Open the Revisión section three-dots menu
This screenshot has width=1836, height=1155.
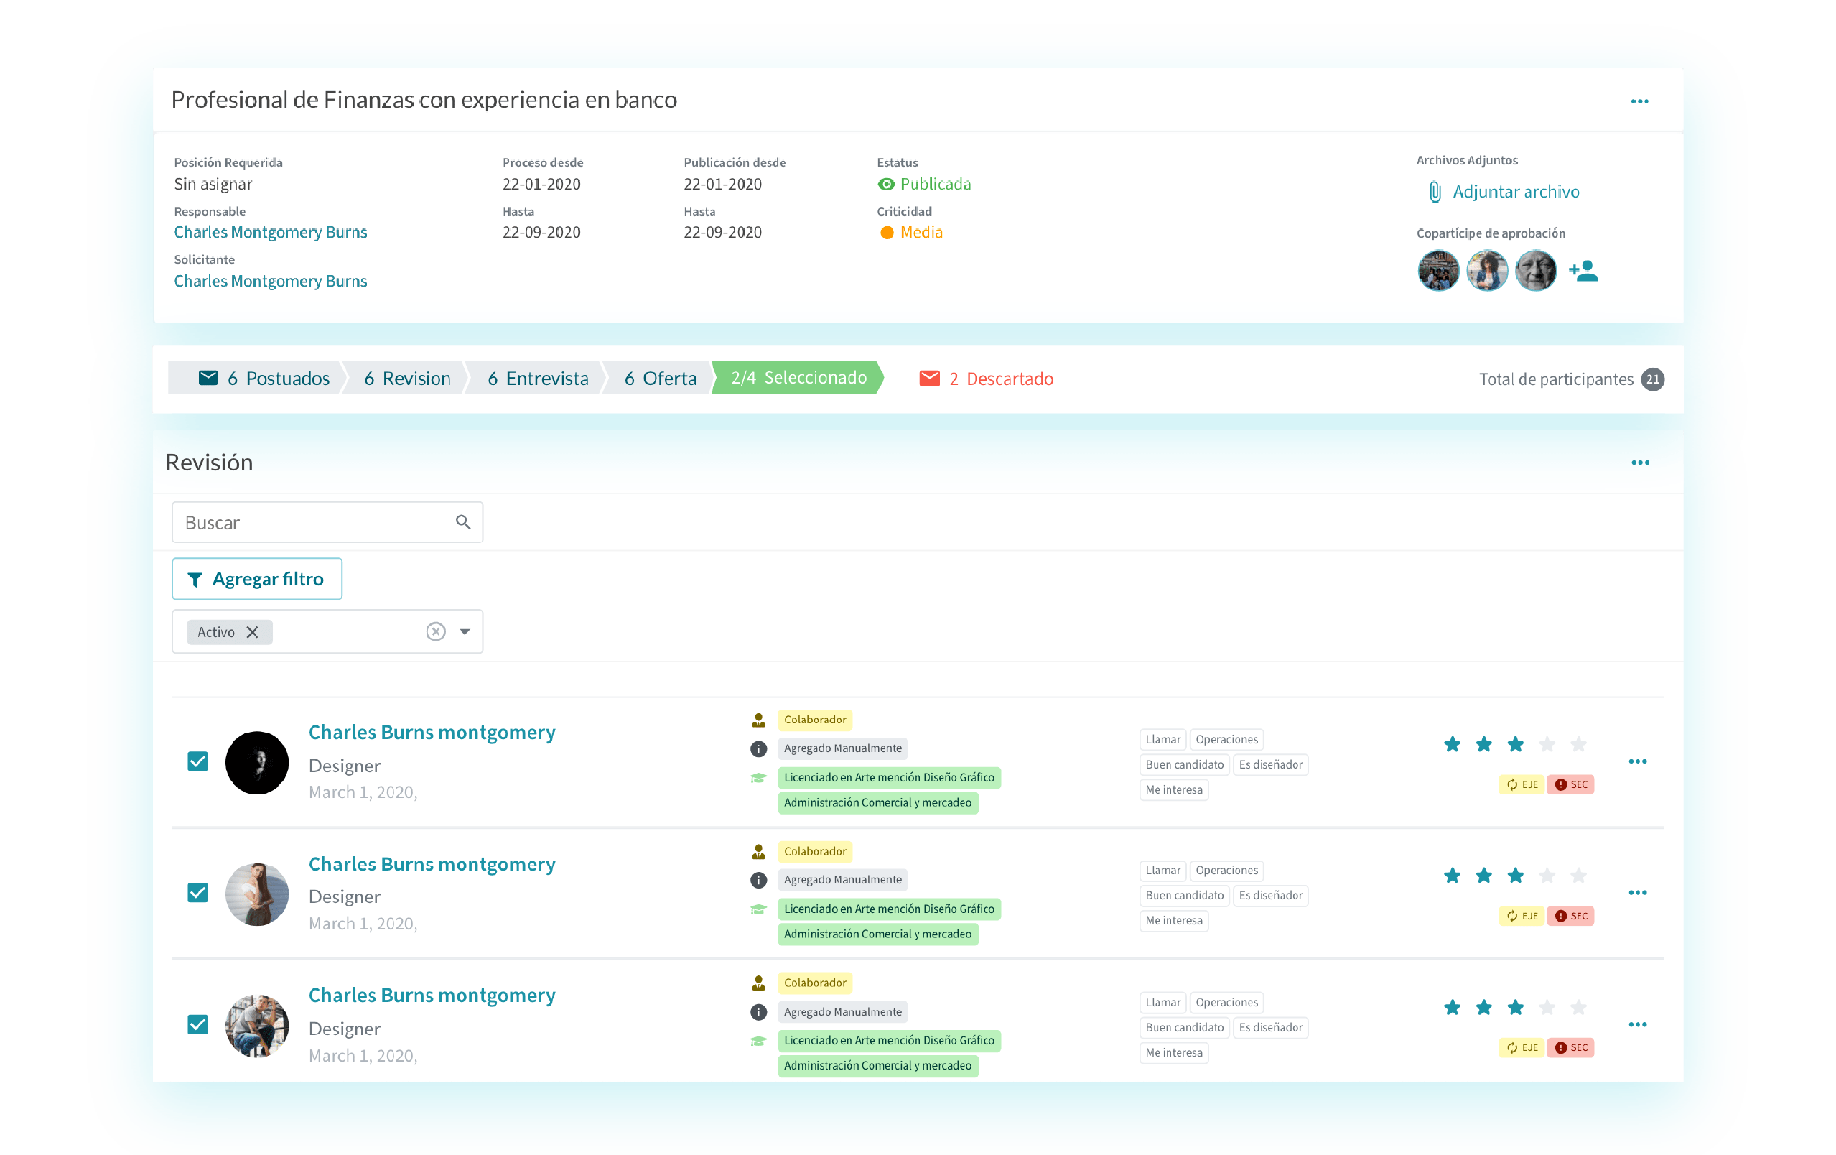1640,463
